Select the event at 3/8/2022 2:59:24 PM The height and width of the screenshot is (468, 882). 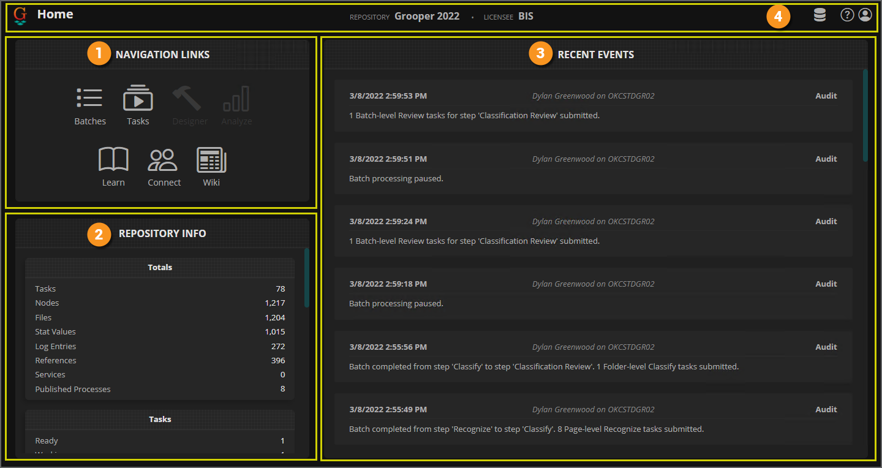[594, 231]
